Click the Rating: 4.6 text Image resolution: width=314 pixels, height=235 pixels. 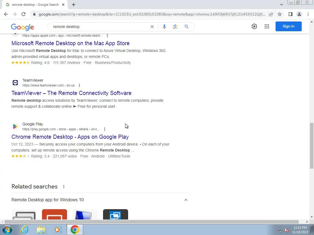40,63
